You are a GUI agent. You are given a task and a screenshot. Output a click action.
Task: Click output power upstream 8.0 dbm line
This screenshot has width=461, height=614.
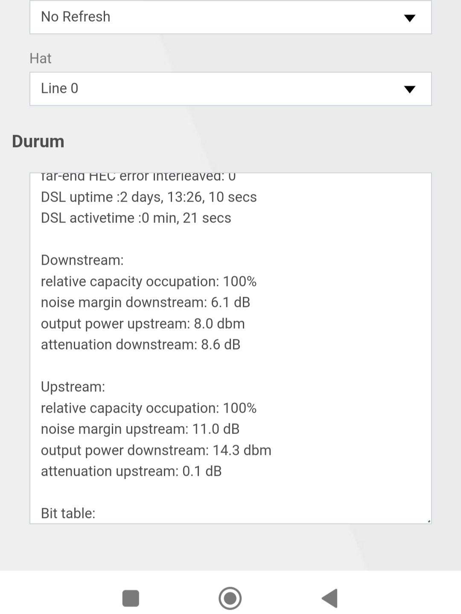(x=143, y=324)
